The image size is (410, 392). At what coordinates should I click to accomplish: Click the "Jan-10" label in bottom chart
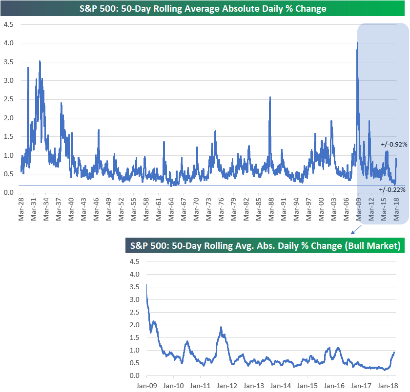coord(173,386)
